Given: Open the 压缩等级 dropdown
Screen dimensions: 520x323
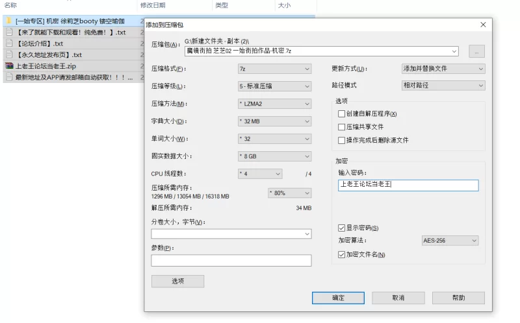Looking at the screenshot, I should pyautogui.click(x=274, y=86).
